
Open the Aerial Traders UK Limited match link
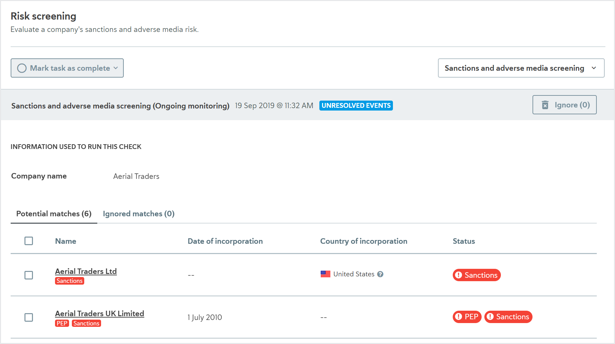point(99,313)
